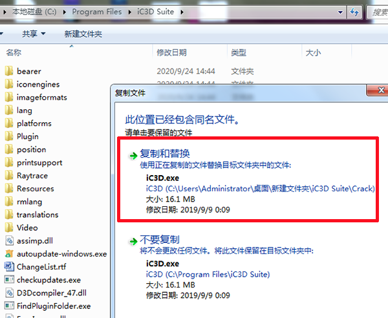Select the autoupdate-windows.exe file name

tap(62, 254)
